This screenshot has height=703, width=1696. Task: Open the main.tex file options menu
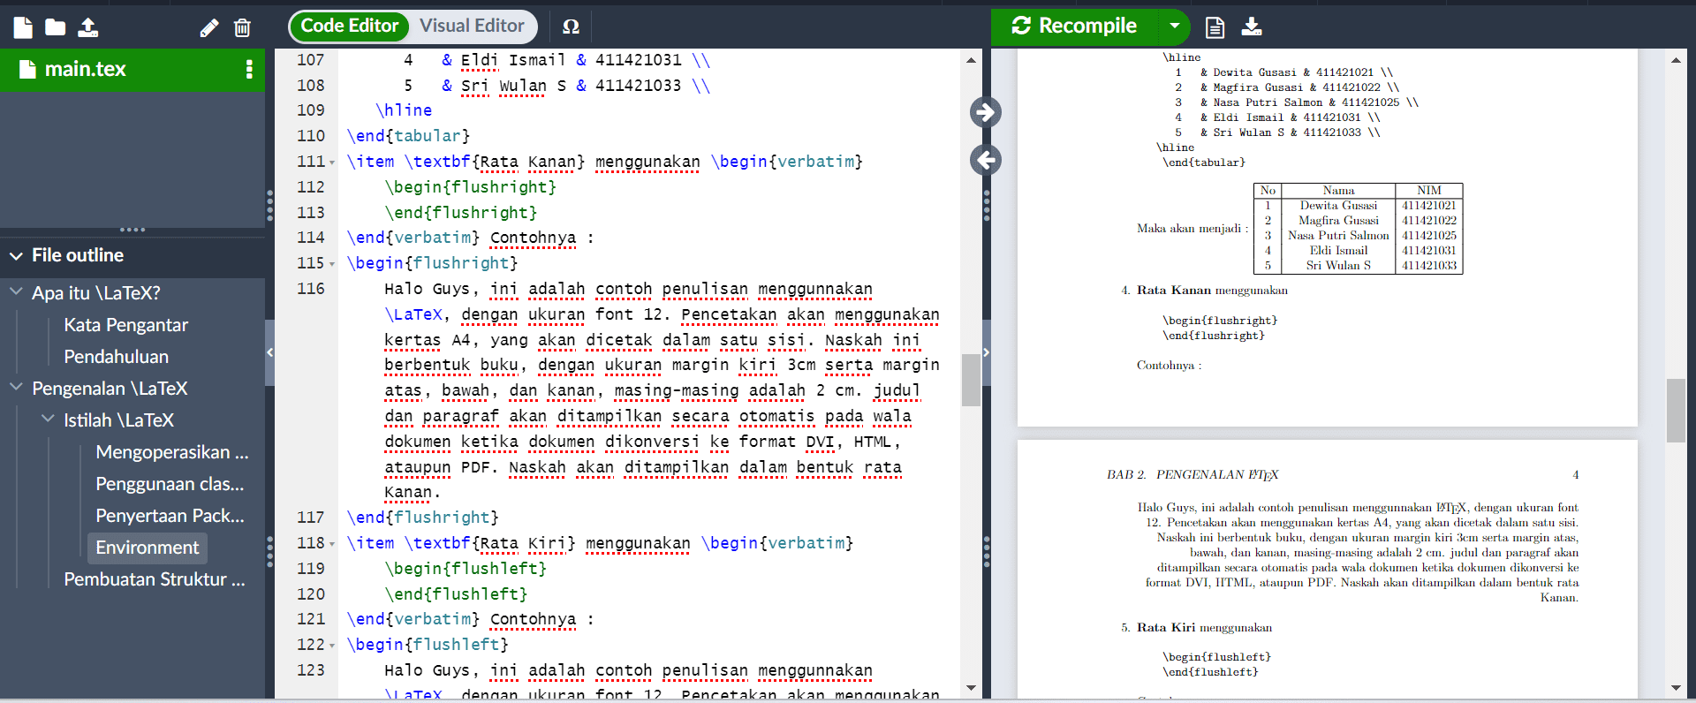(x=249, y=69)
